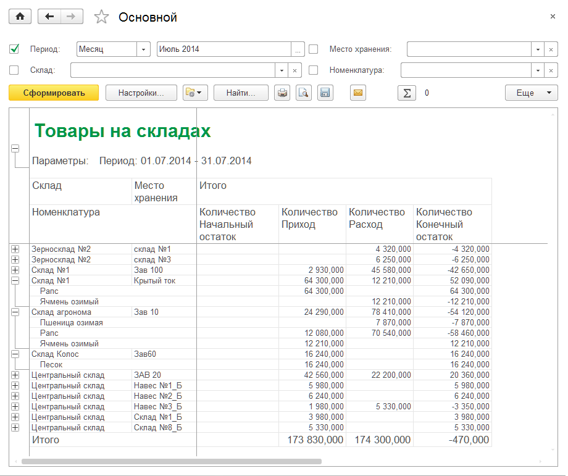Expand the Центральный склад Навес №3_Б row
568x476 pixels.
15,407
